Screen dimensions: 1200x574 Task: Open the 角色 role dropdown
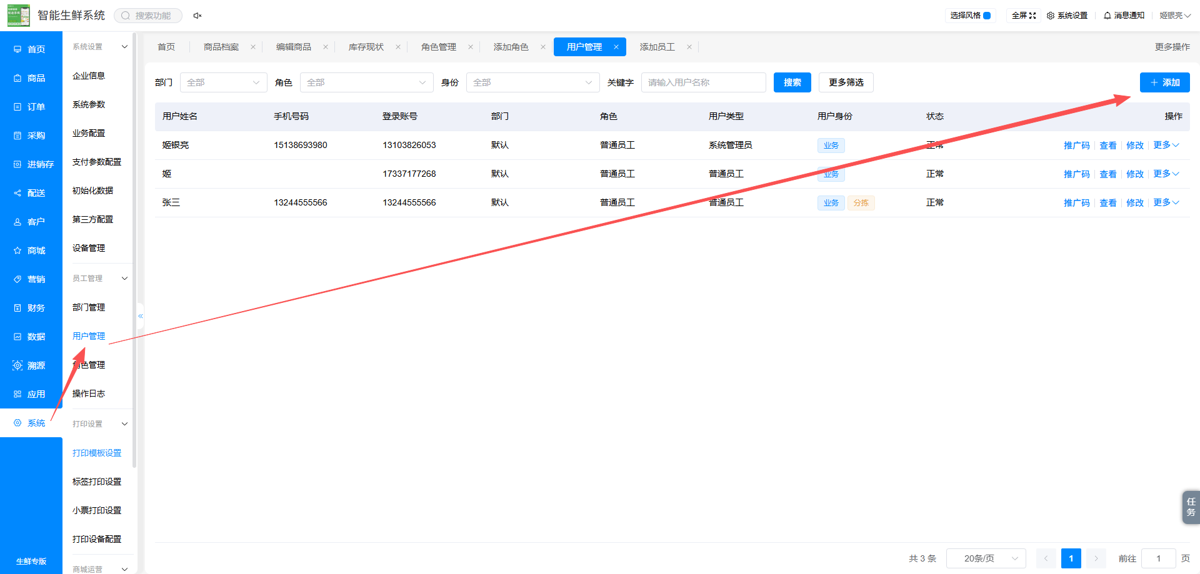[x=367, y=82]
